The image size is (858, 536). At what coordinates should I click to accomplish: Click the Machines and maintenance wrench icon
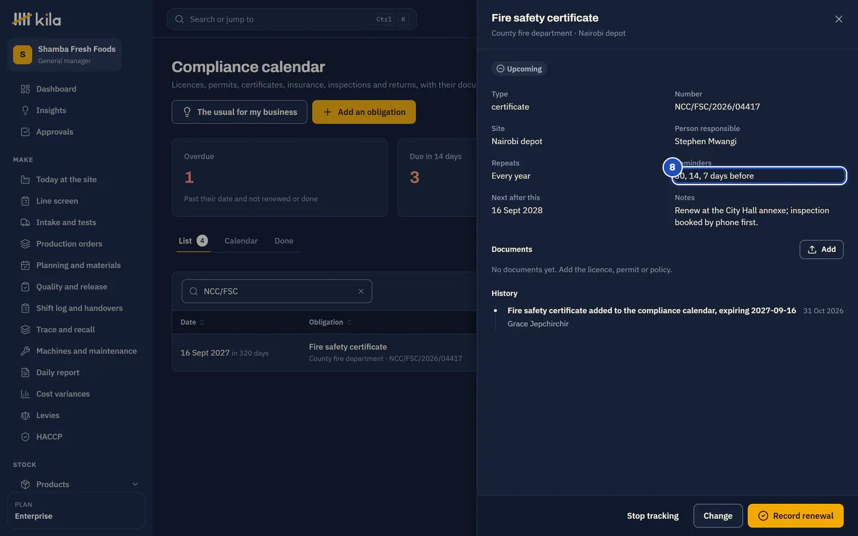(x=25, y=351)
